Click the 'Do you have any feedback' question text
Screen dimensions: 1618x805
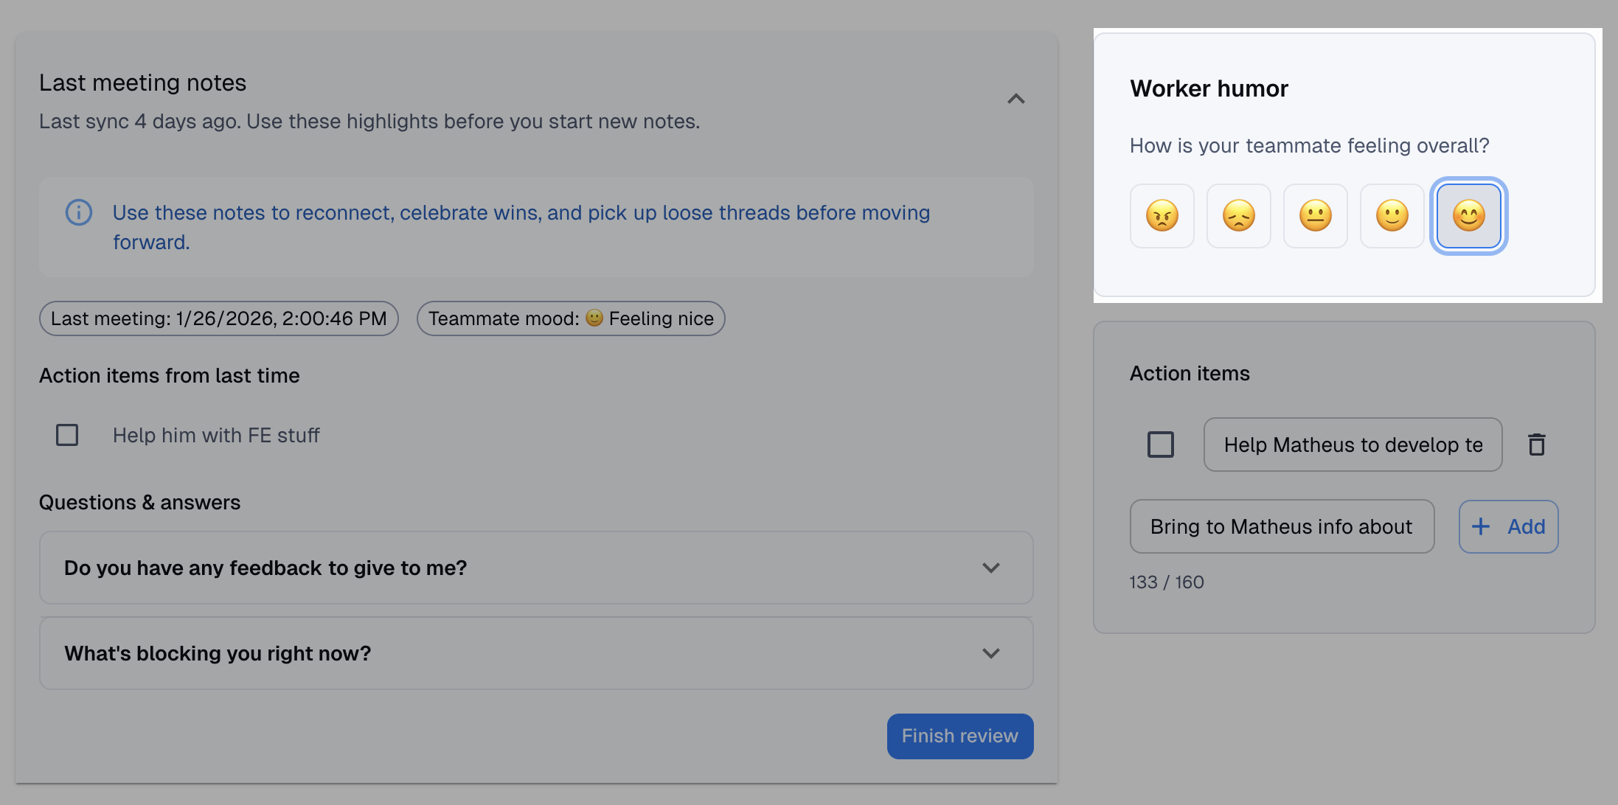coord(265,568)
